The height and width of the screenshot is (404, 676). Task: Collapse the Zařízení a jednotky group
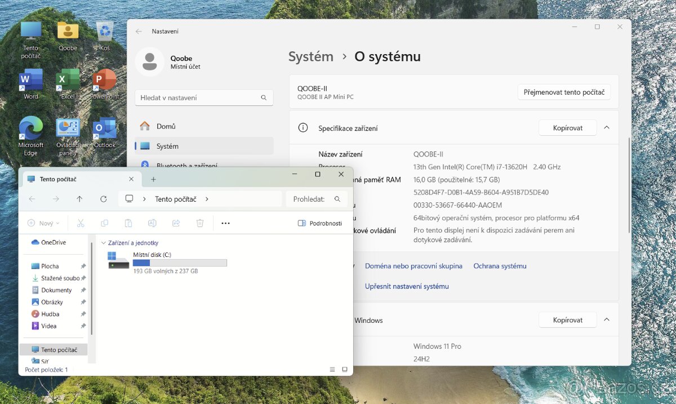click(103, 243)
